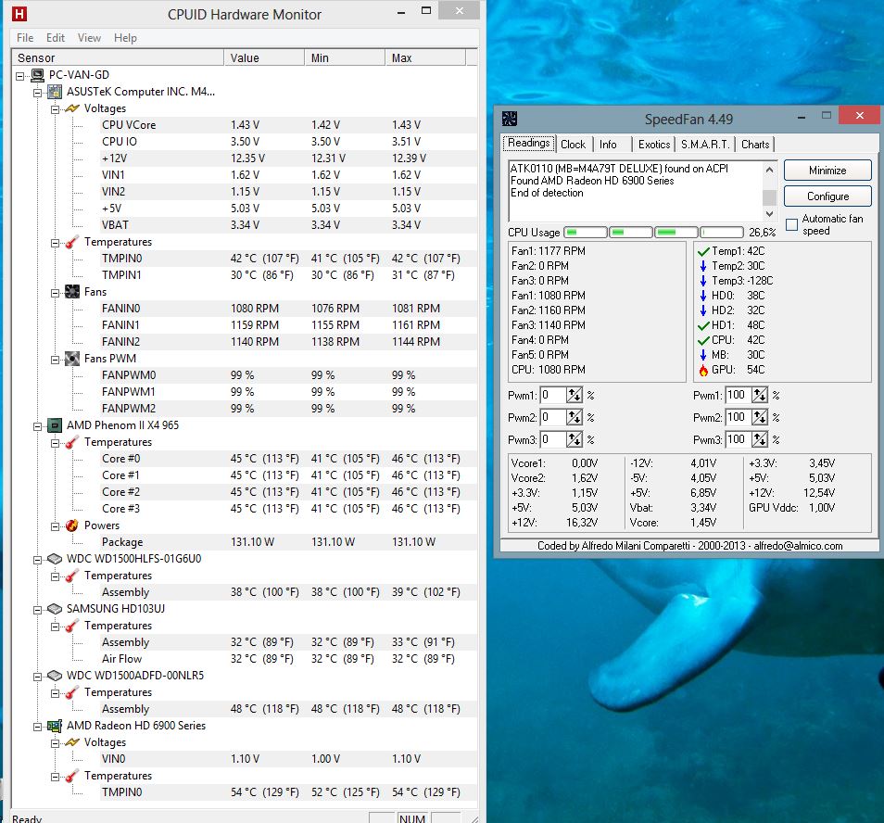Screen dimensions: 884x823
Task: Click the thermometer icon beside Radeon Temperatures
Action: click(72, 776)
